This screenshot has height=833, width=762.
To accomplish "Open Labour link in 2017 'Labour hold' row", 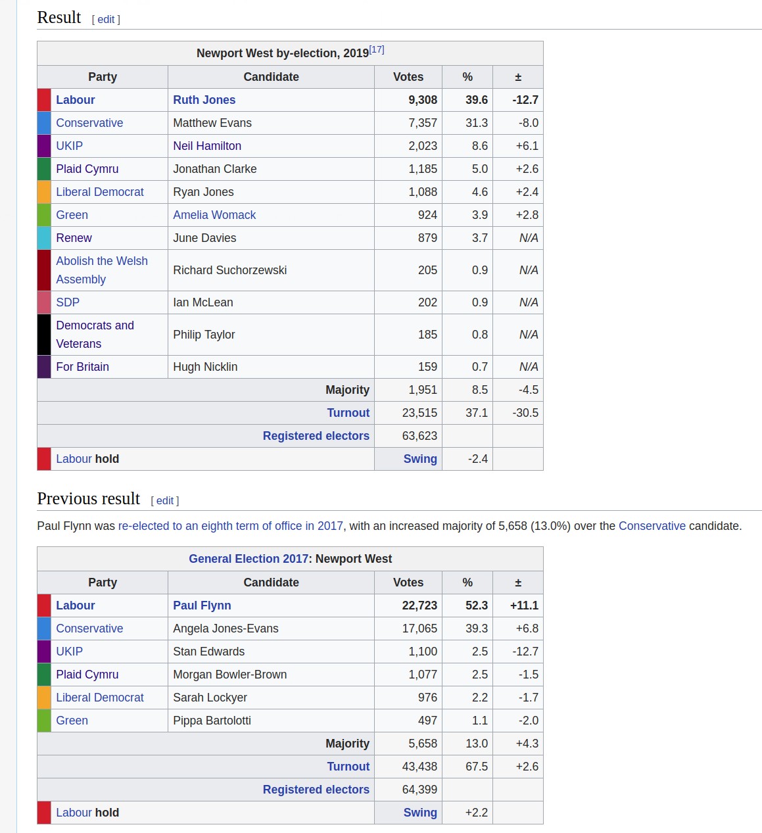I will coord(74,813).
